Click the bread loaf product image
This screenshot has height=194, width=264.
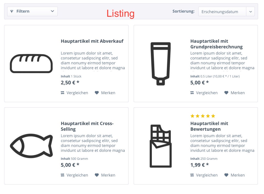click(31, 64)
